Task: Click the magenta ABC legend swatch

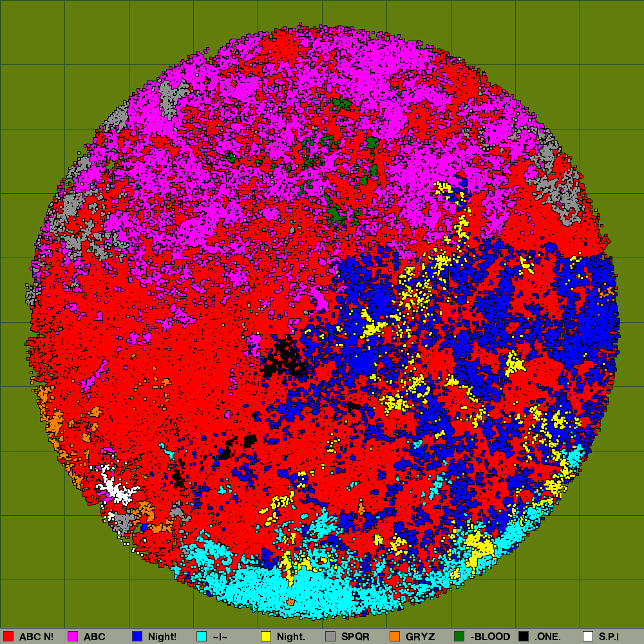Action: [73, 636]
